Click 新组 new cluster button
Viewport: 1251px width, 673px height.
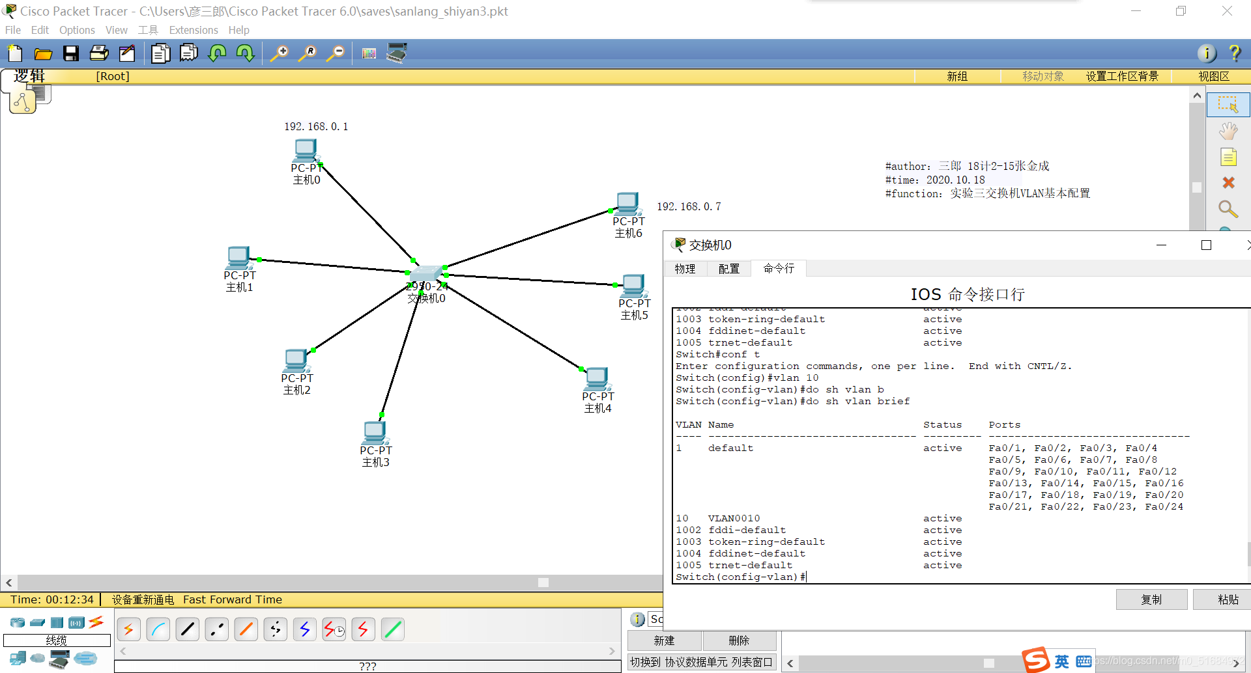(x=957, y=76)
